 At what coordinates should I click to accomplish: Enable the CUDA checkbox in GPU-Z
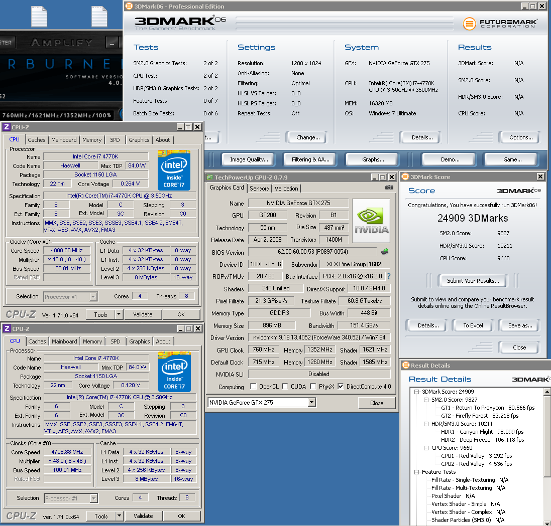click(285, 386)
